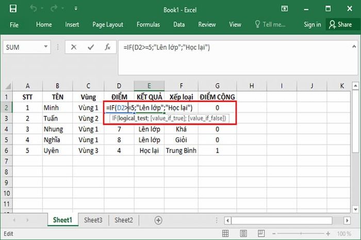Click the previous sheet navigation arrow

14,220
